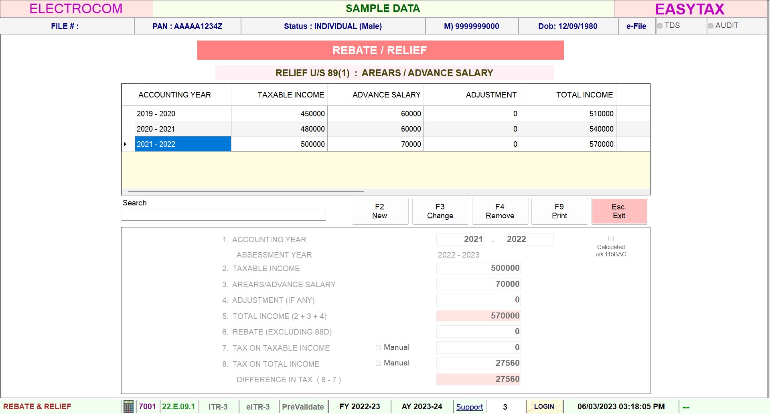
Task: Click the F9 Print button
Action: 559,211
